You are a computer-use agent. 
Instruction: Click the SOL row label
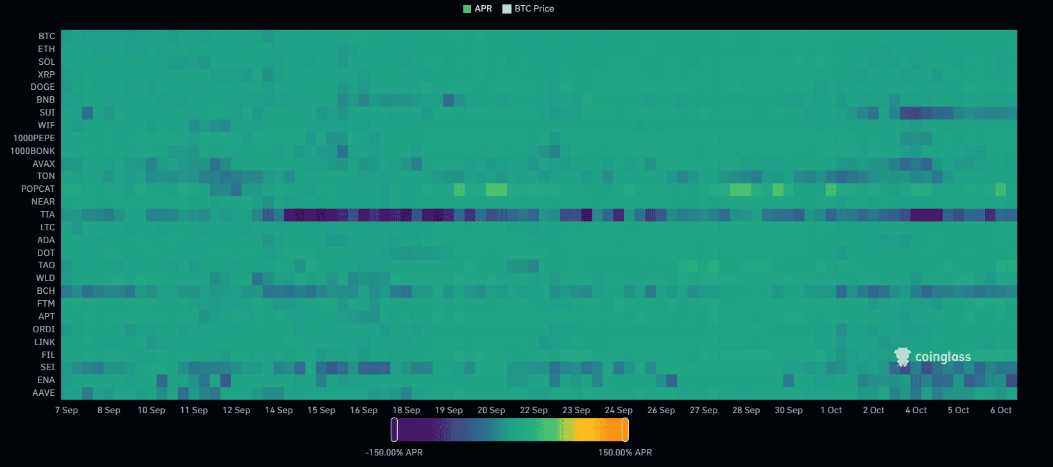[47, 62]
